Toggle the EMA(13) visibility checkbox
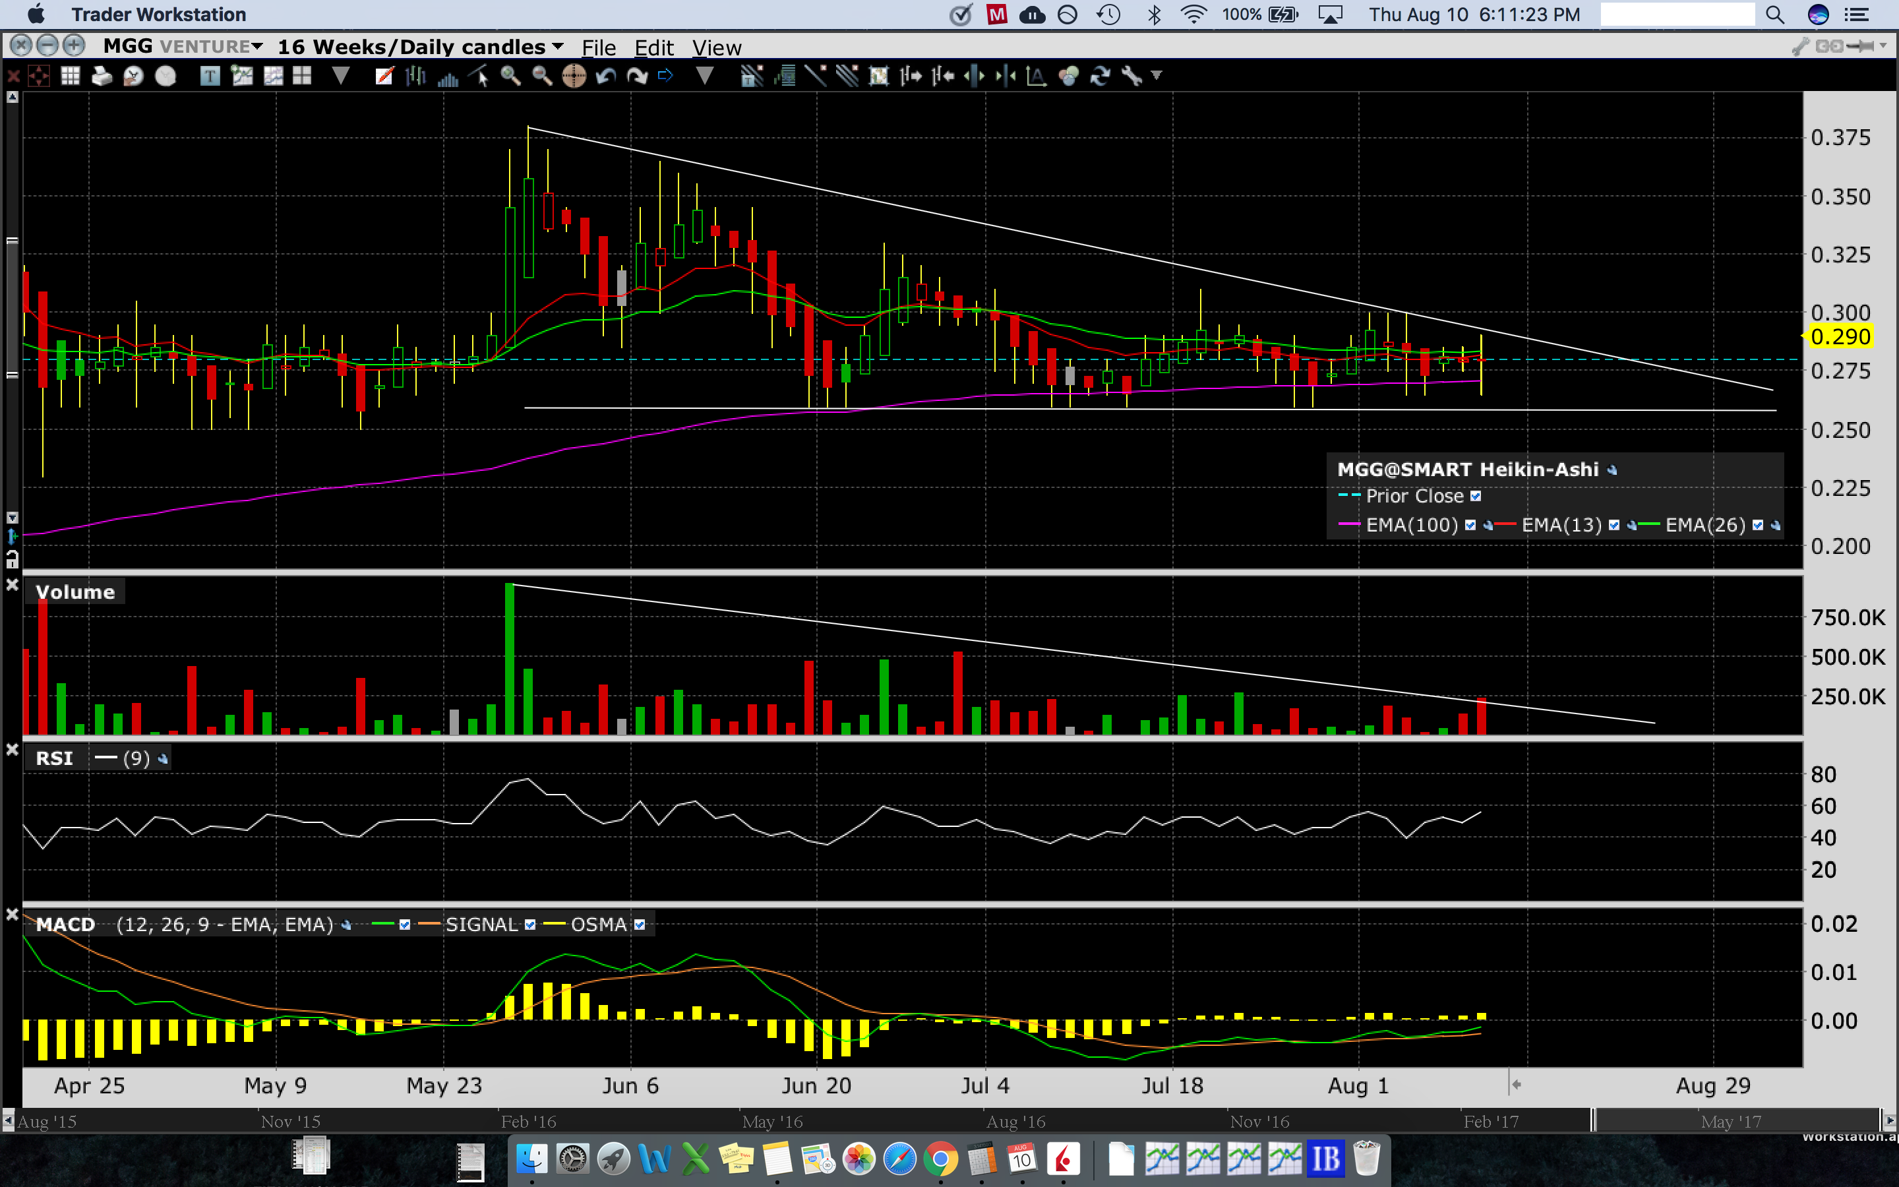The height and width of the screenshot is (1187, 1899). 1614,525
